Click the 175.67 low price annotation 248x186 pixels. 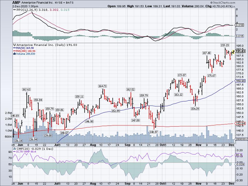click(x=211, y=75)
